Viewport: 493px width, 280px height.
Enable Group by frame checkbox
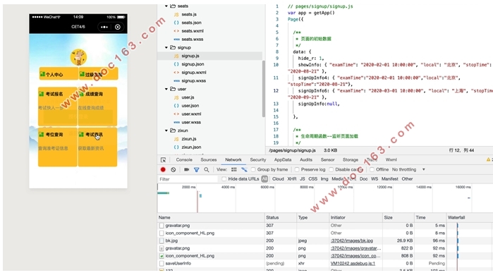click(253, 170)
